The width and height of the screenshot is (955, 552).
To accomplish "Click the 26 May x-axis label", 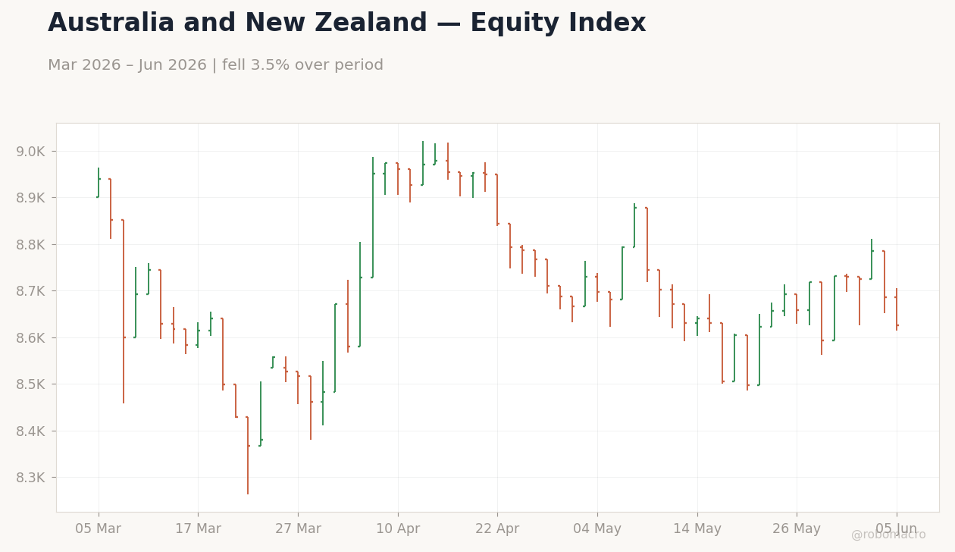I will tap(797, 529).
